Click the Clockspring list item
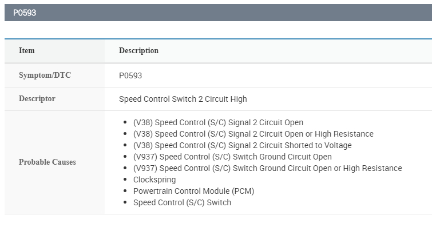The image size is (432, 235). tap(154, 180)
